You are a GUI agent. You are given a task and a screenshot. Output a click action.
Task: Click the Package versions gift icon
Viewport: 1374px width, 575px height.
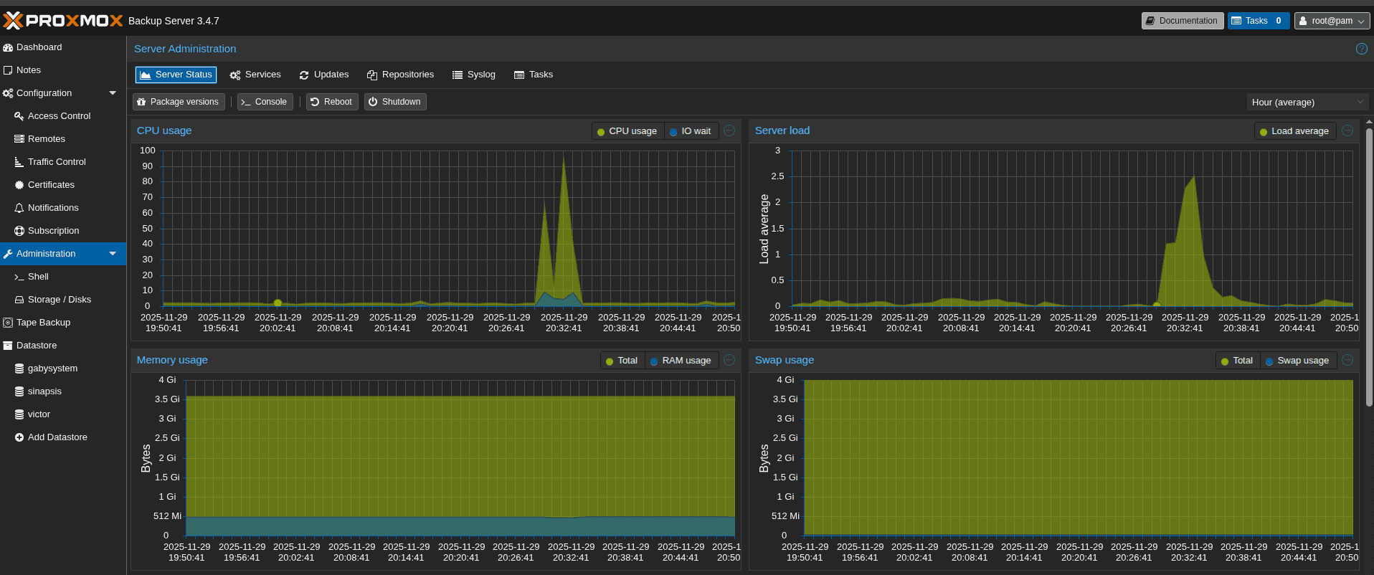tap(141, 102)
